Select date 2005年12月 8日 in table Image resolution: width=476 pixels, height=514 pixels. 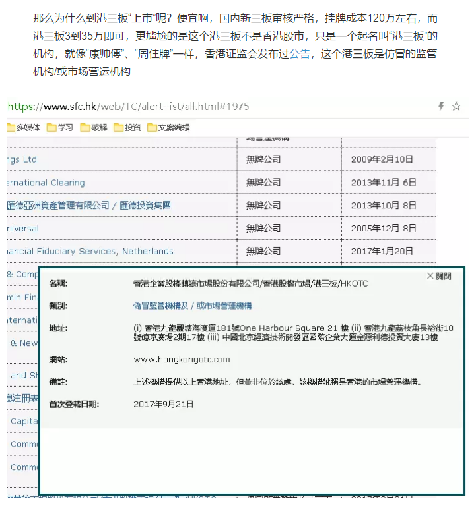384,229
